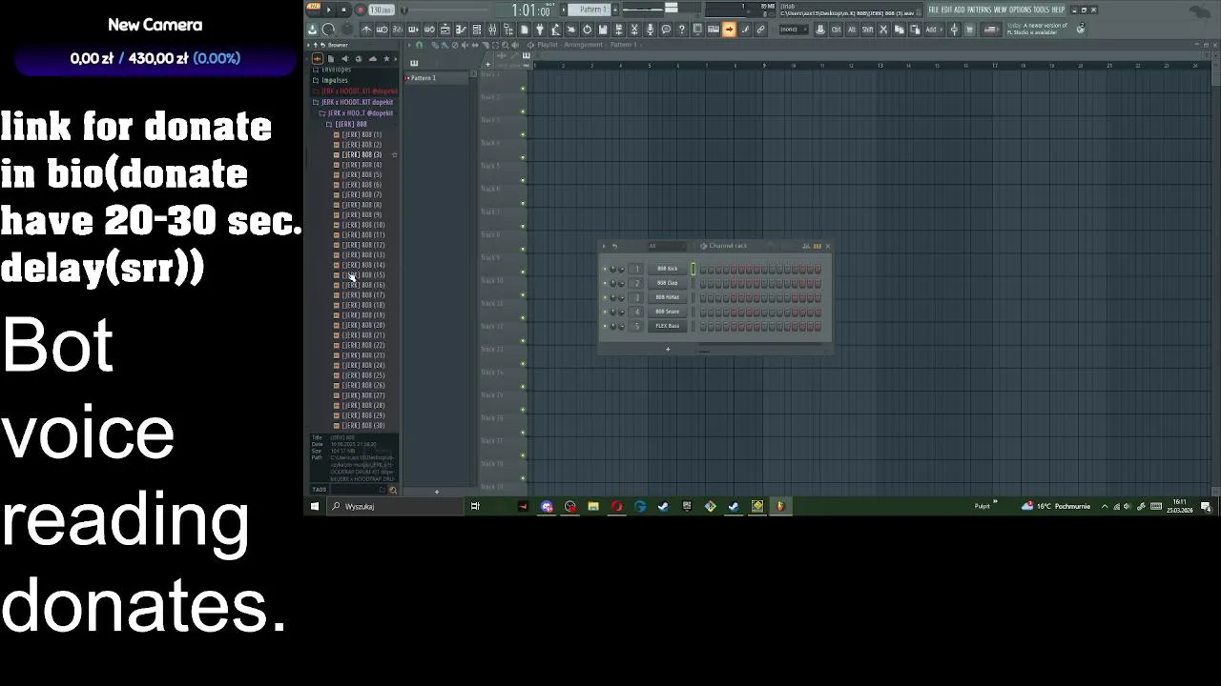1221x686 pixels.
Task: Open the Windows Start menu
Action: (315, 506)
